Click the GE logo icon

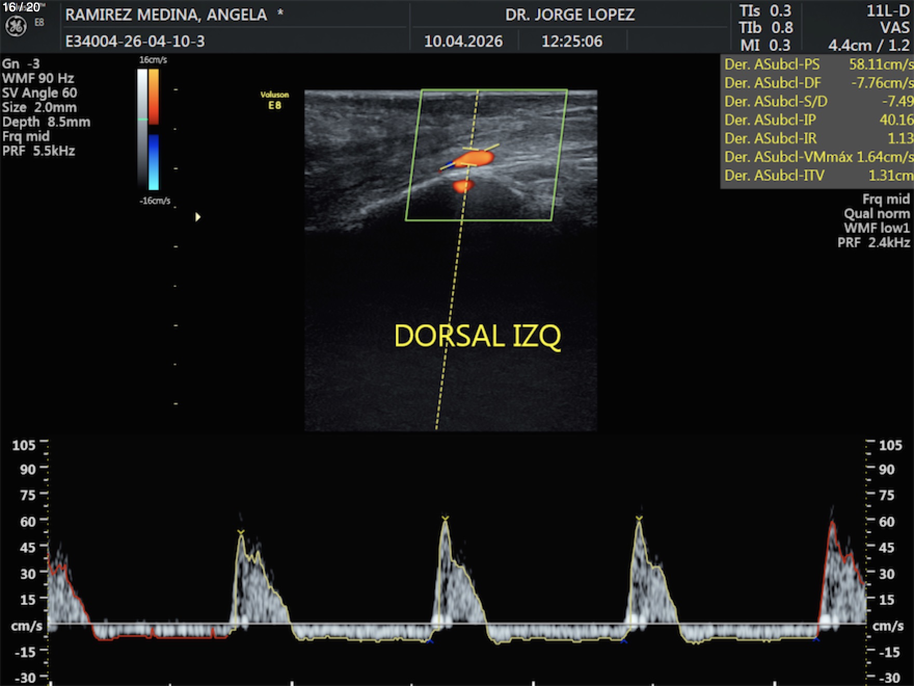(16, 26)
